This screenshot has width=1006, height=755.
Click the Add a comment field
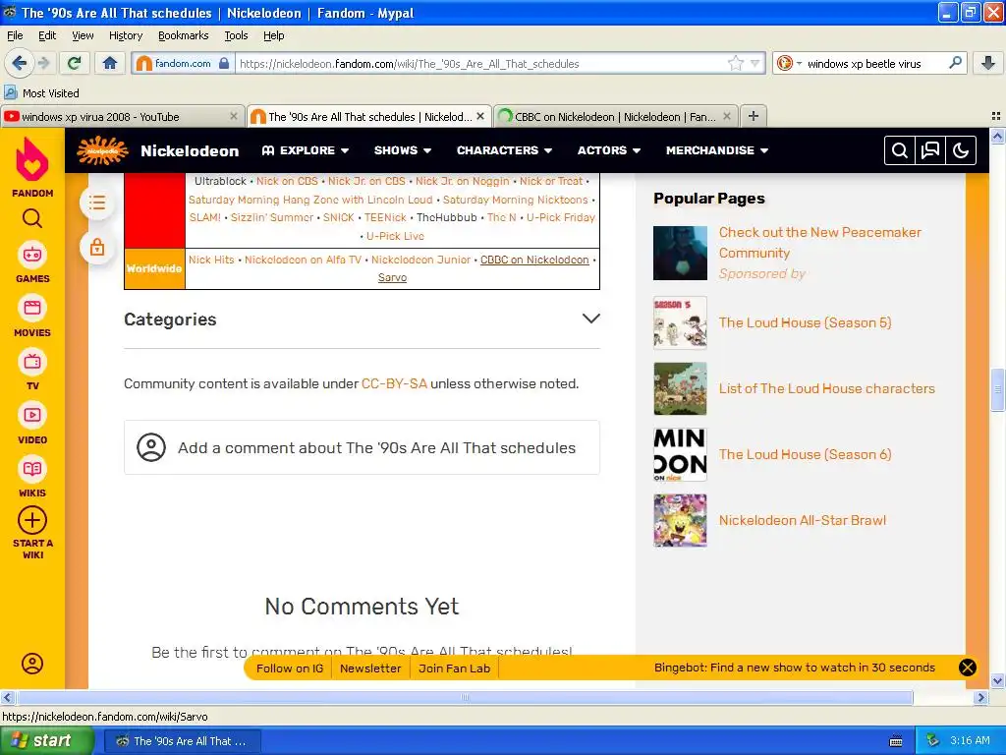pyautogui.click(x=362, y=447)
